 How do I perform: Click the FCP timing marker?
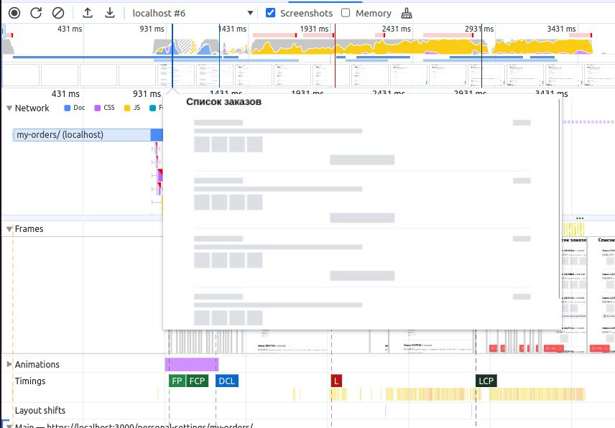pos(197,381)
